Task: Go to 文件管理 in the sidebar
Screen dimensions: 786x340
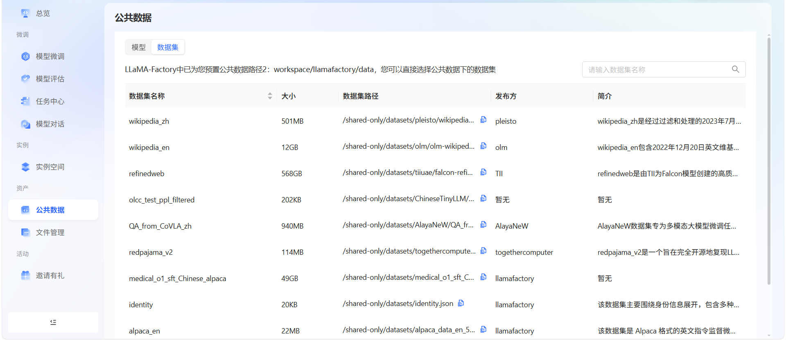Action: (x=53, y=232)
